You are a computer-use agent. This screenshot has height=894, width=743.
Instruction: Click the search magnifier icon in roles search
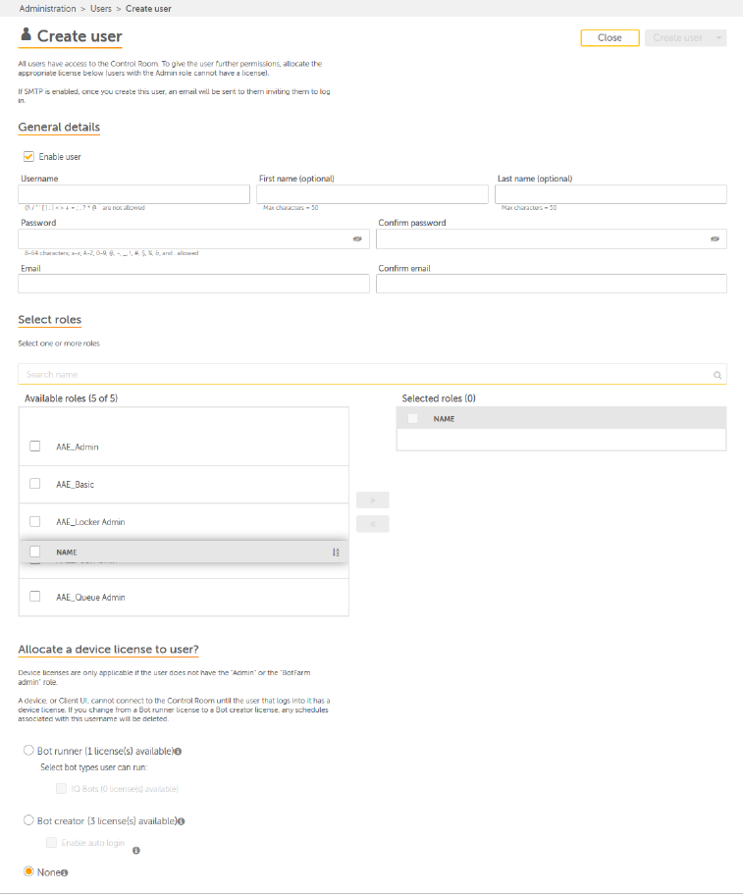717,375
